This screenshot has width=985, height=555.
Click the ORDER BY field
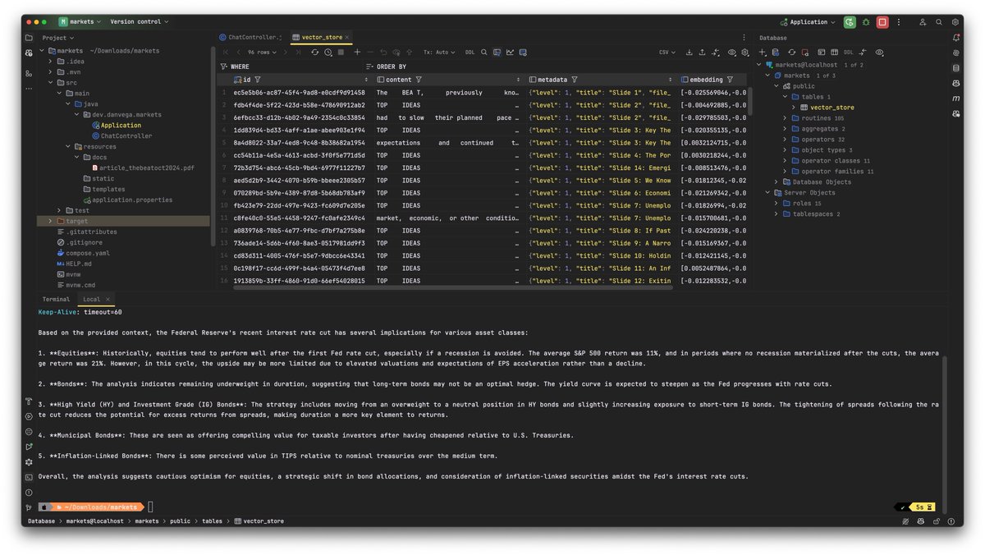[x=558, y=67]
